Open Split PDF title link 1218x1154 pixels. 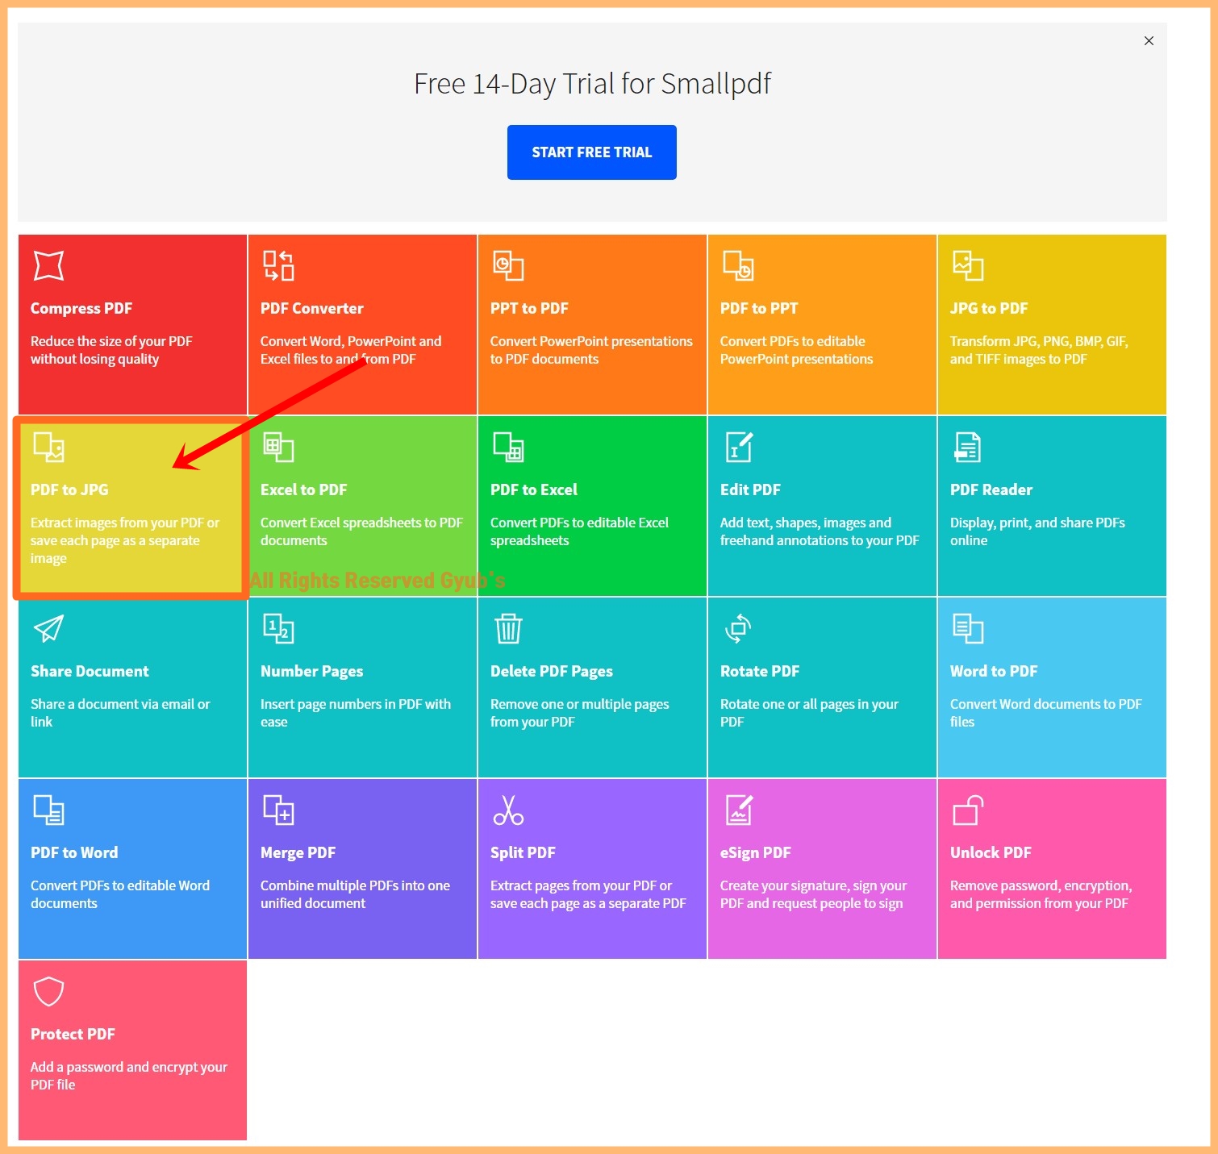click(x=523, y=853)
